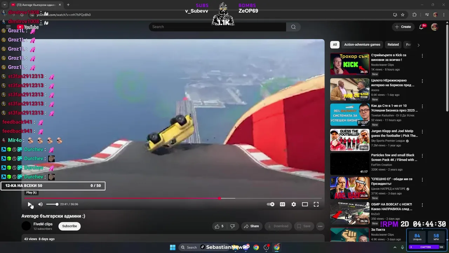
Task: Click the Play button in the video player
Action: pos(30,204)
